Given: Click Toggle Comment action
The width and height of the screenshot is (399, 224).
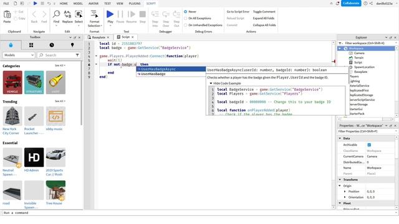Looking at the screenshot, I should [x=264, y=12].
